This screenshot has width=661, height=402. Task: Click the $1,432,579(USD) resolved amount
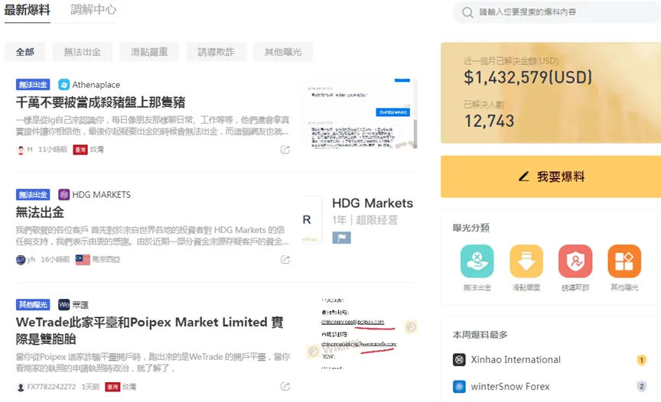(x=528, y=77)
